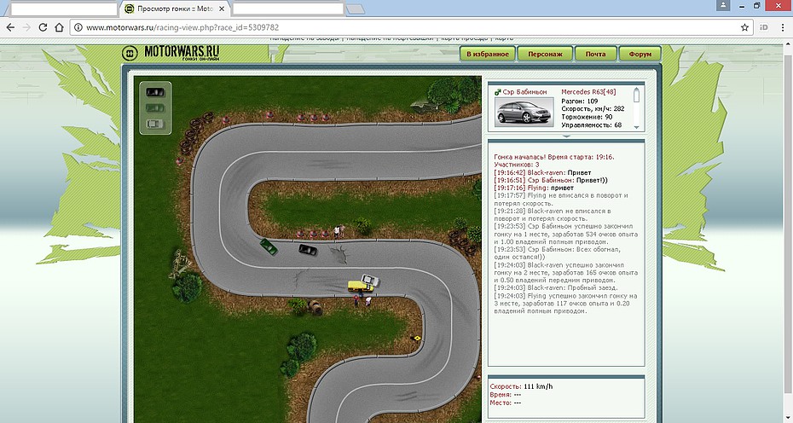Click the Время: --- readout
The width and height of the screenshot is (793, 423).
coord(506,395)
